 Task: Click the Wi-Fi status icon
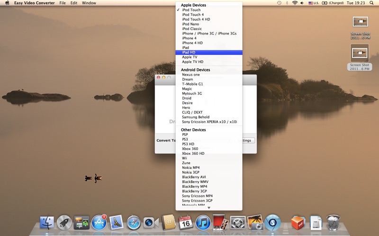pyautogui.click(x=295, y=3)
